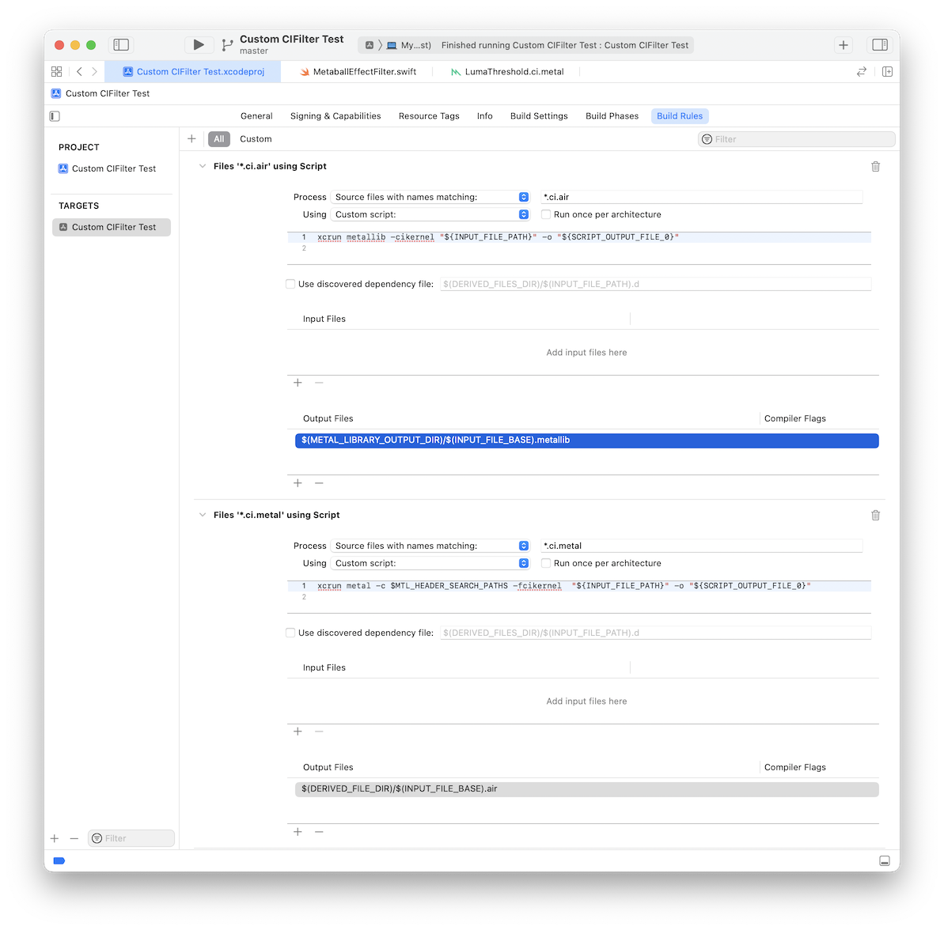Show All build rules
This screenshot has height=930, width=944.
(219, 139)
